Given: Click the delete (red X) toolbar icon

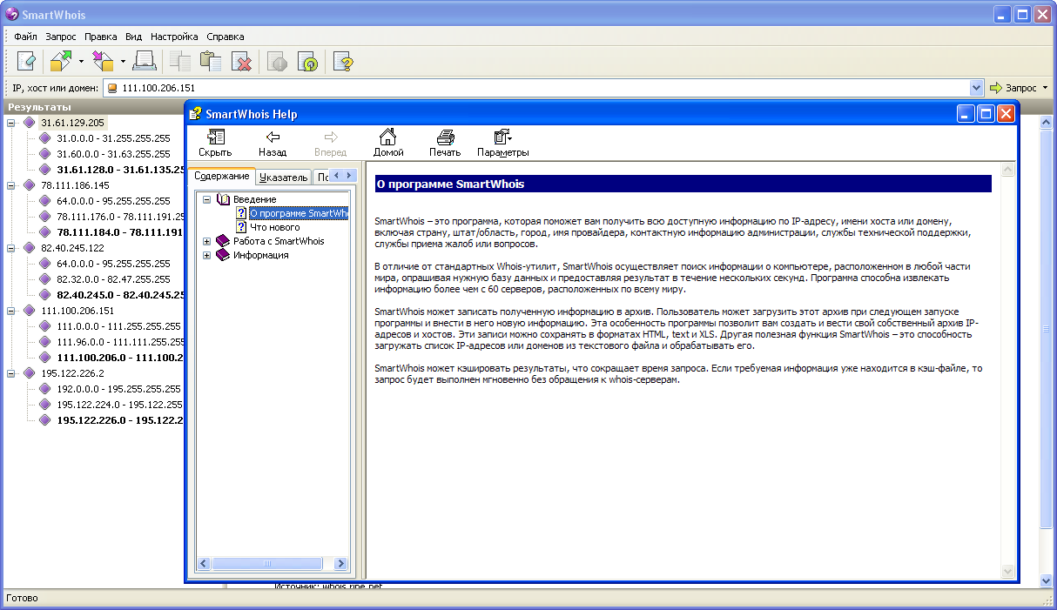Looking at the screenshot, I should tap(241, 61).
